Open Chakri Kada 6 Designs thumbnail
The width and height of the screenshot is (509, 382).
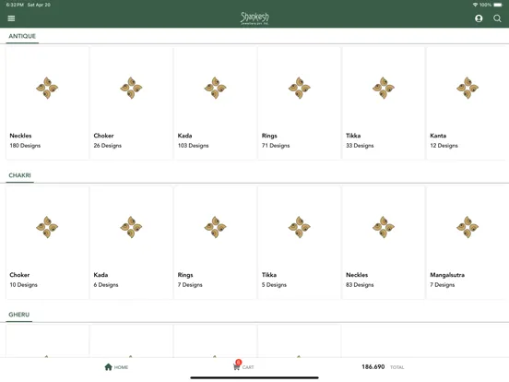(131, 227)
